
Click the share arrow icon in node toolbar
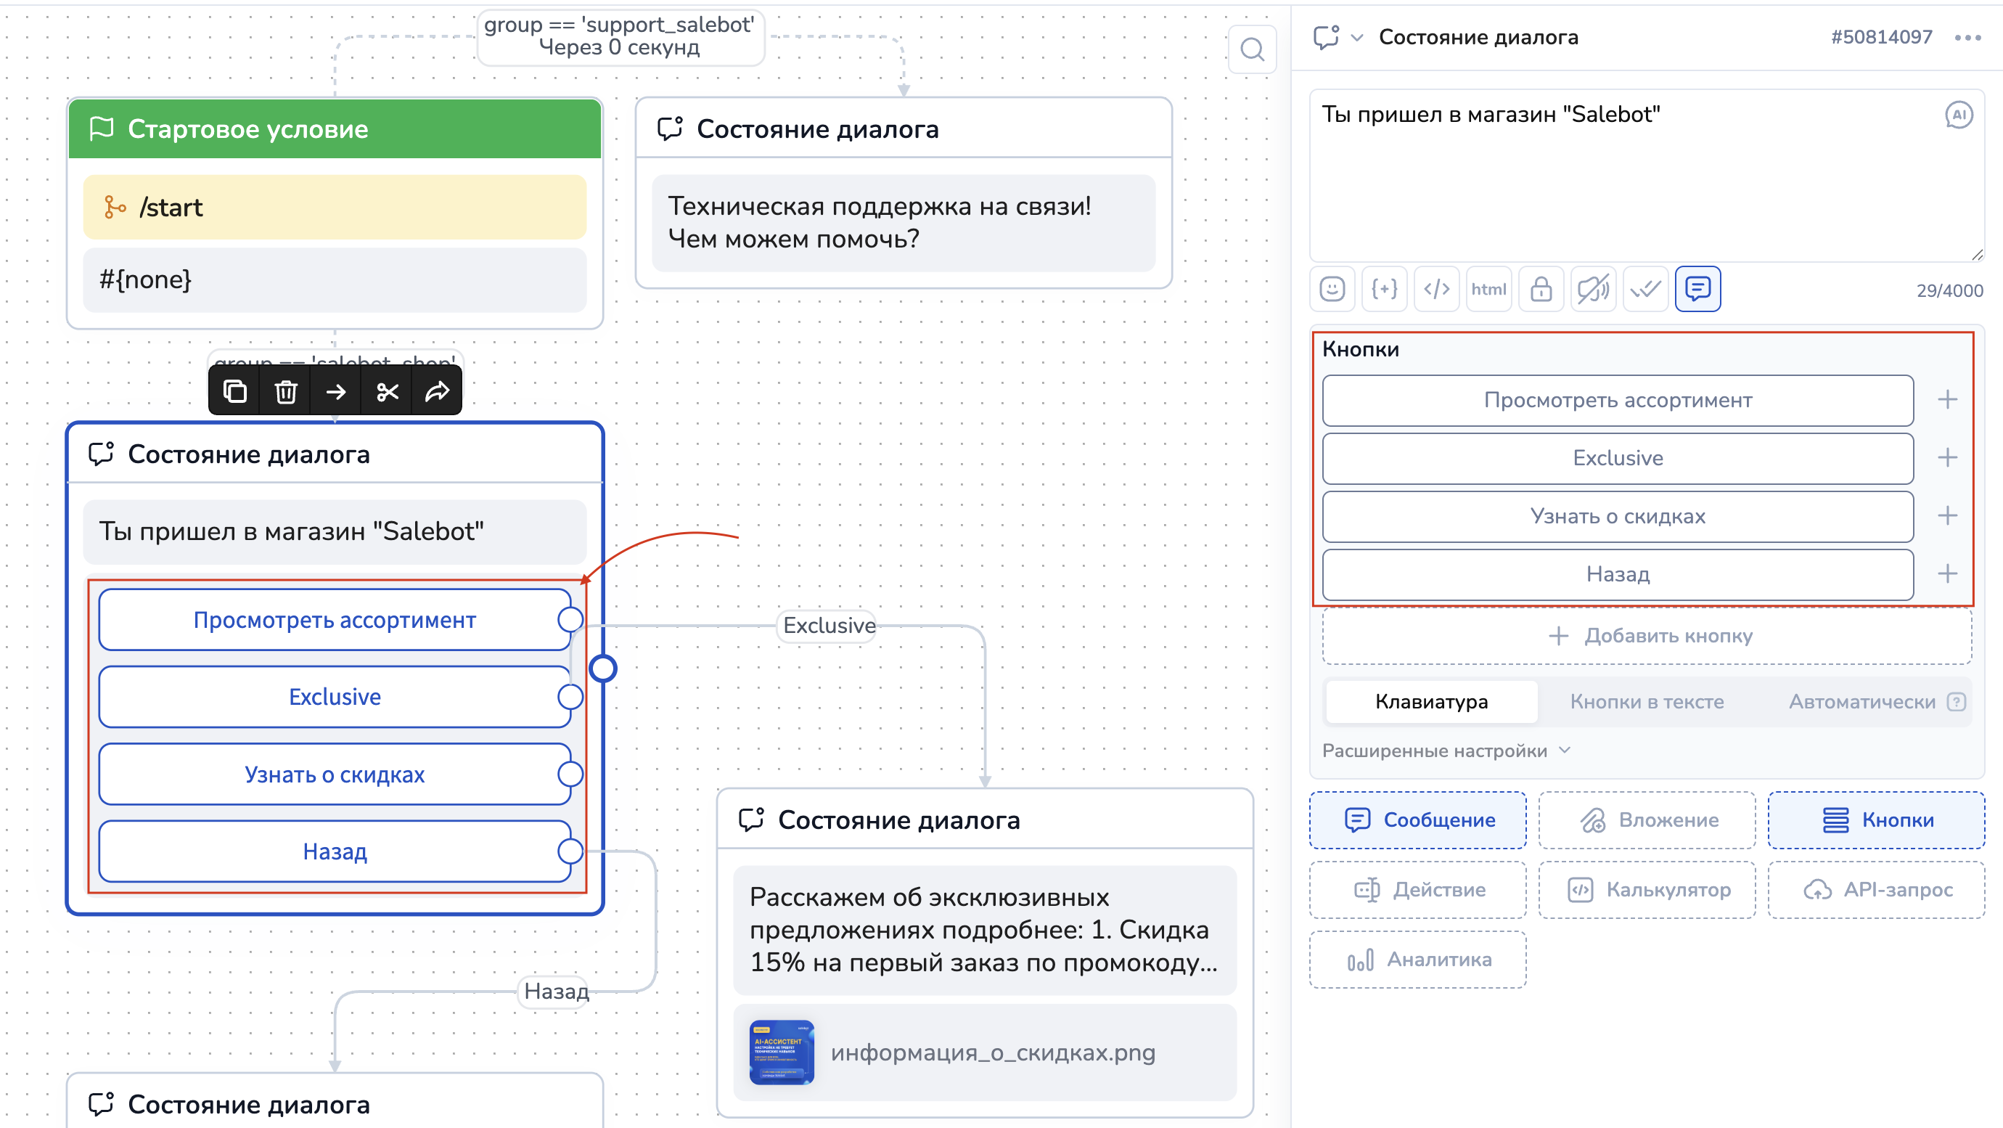pos(437,391)
